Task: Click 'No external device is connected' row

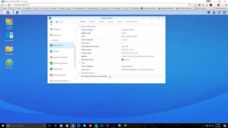Action: coord(121,76)
